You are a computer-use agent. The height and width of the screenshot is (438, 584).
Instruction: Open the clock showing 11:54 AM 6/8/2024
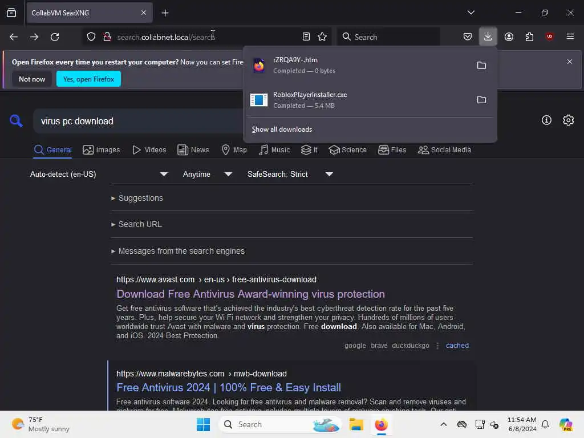click(522, 424)
